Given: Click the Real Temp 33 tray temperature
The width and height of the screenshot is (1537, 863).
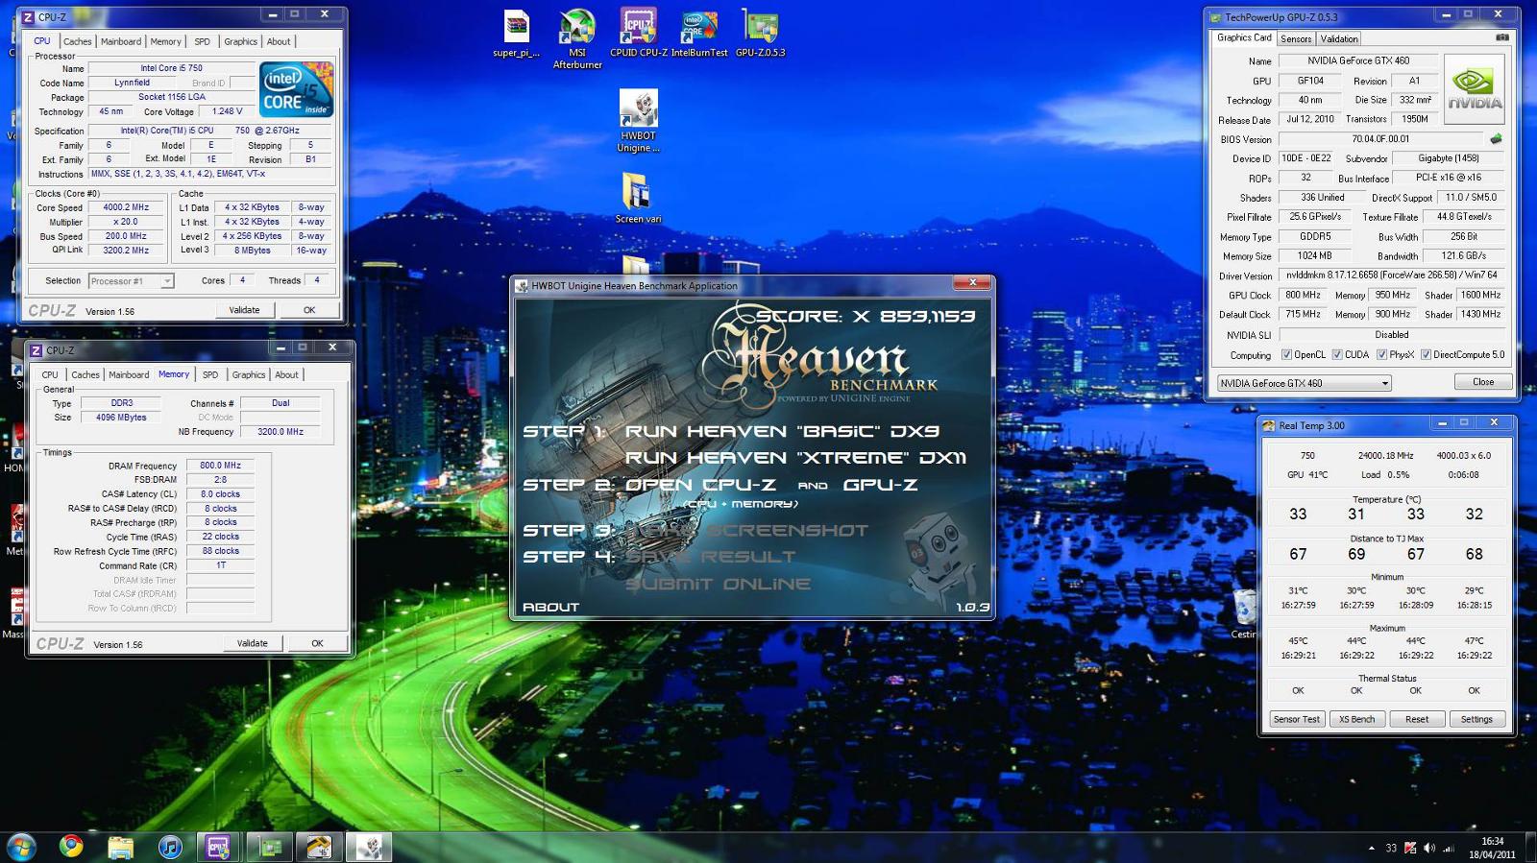Looking at the screenshot, I should click(x=1391, y=848).
